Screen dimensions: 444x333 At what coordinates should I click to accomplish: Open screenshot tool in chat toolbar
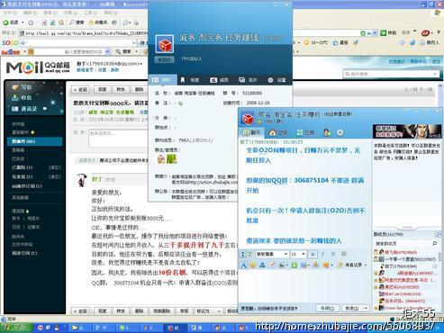305,265
